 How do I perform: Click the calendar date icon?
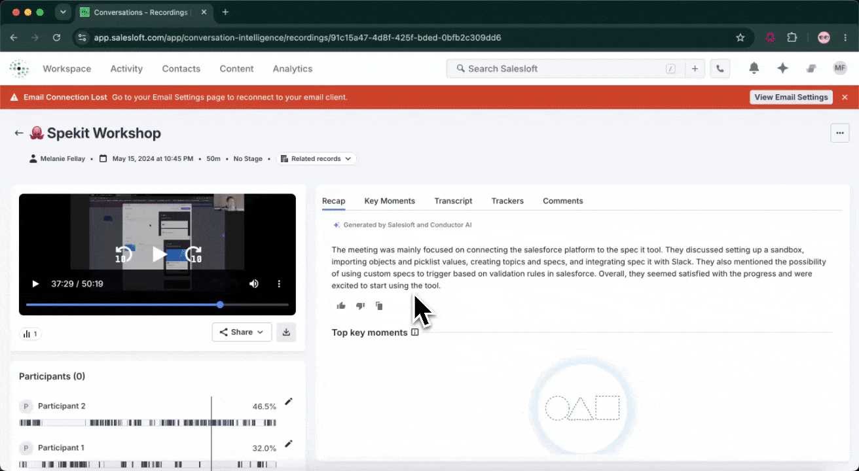(x=103, y=158)
